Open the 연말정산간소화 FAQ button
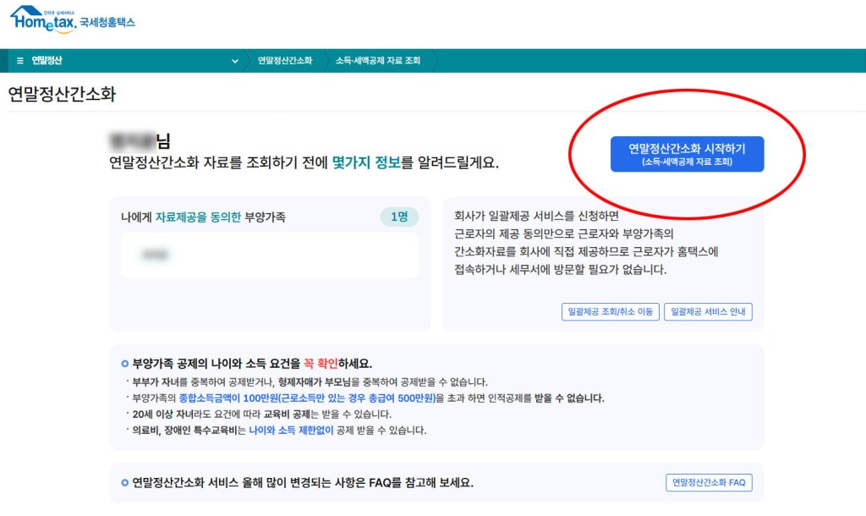This screenshot has height=516, width=866. click(709, 482)
